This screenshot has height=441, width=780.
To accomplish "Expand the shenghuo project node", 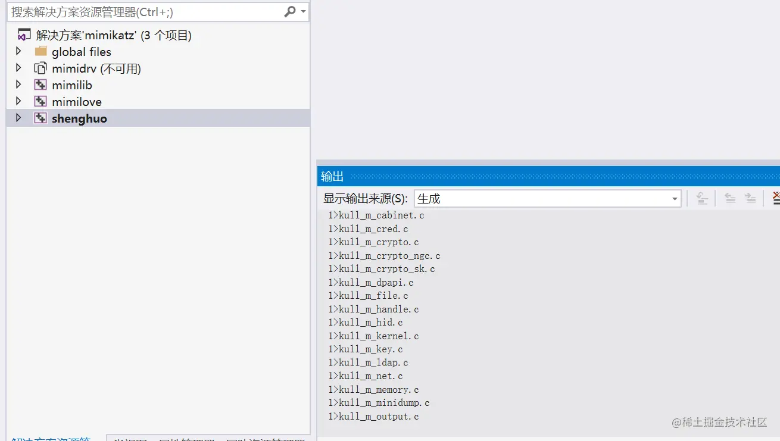I will 18,118.
